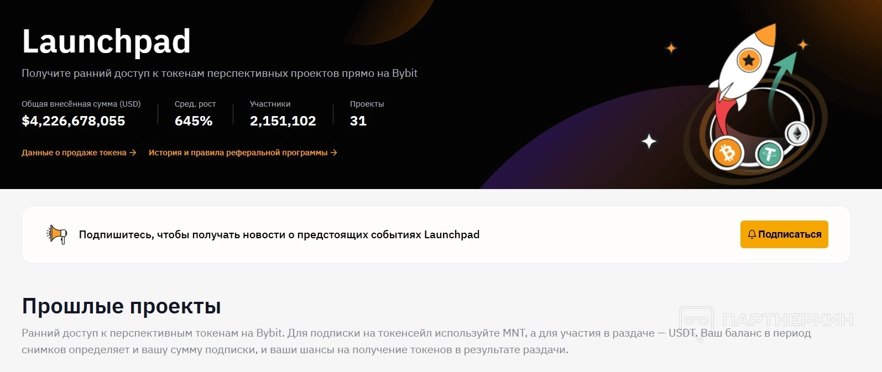Click the 'Launchpad' page heading
Screen dimensions: 882x372
[x=106, y=42]
